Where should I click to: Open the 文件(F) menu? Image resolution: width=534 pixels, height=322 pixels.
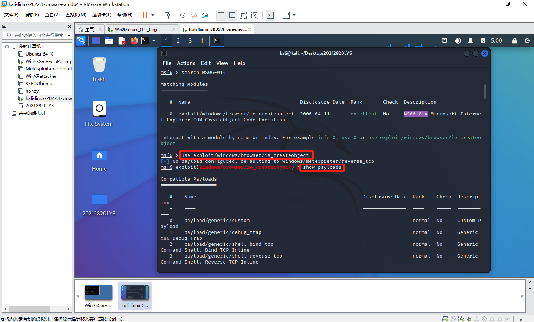click(11, 15)
